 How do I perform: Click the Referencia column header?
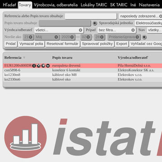[13, 58]
